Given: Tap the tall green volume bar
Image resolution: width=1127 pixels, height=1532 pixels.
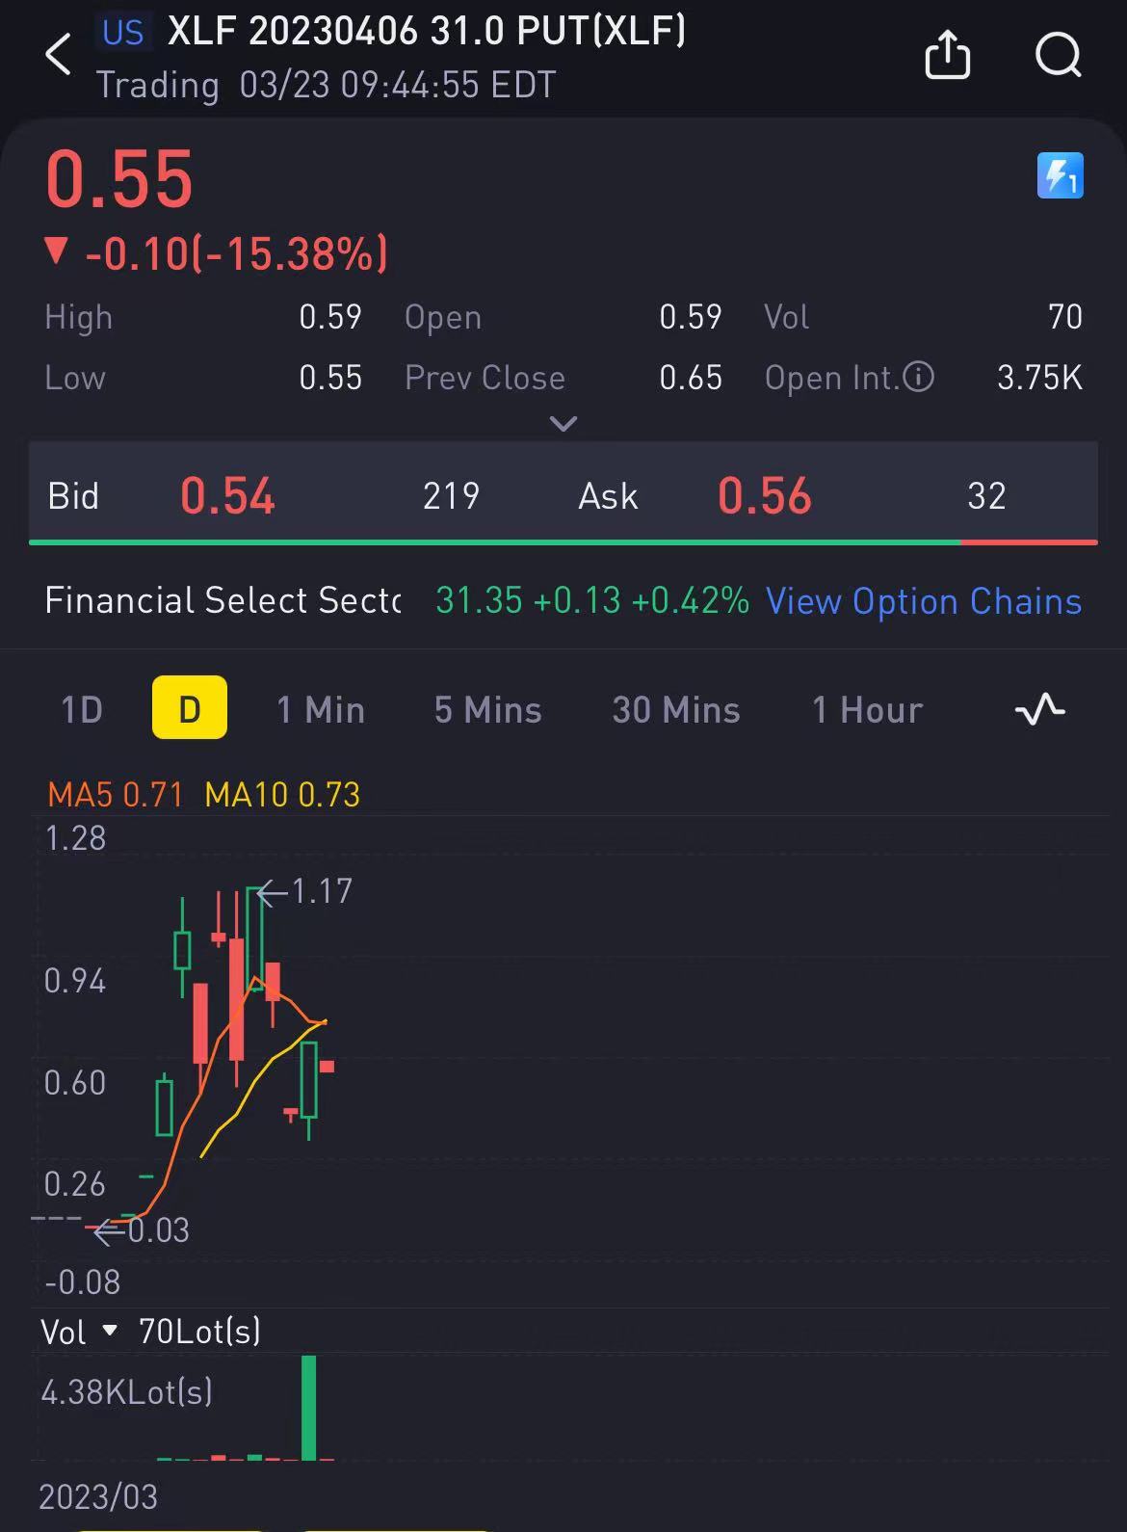Looking at the screenshot, I should coord(309,1408).
